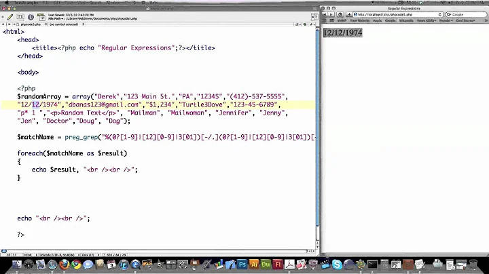
Task: Open the Apple menu
Action: tap(6, 3)
